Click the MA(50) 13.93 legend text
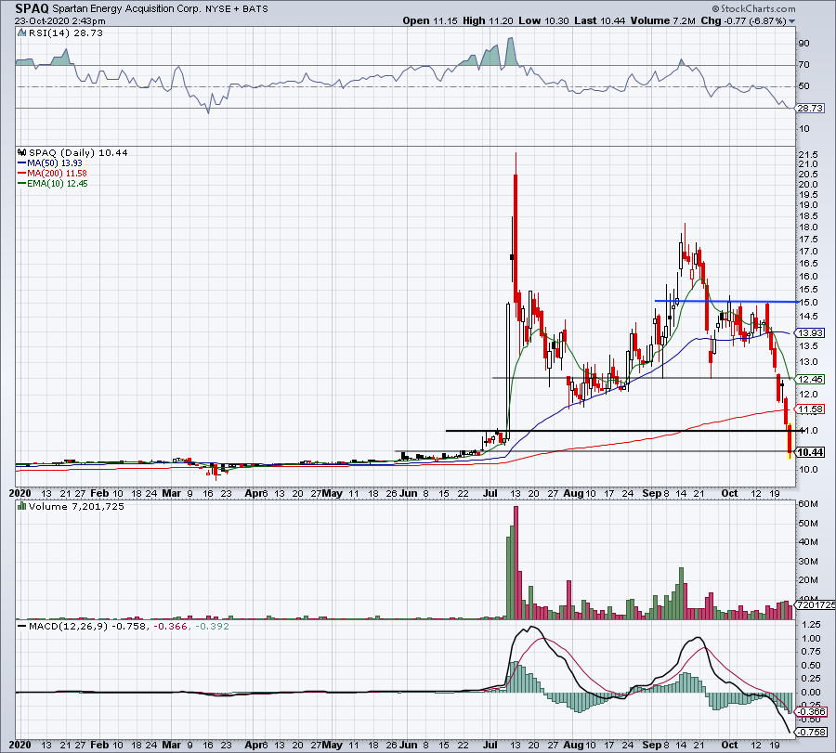This screenshot has width=836, height=753. 55,163
